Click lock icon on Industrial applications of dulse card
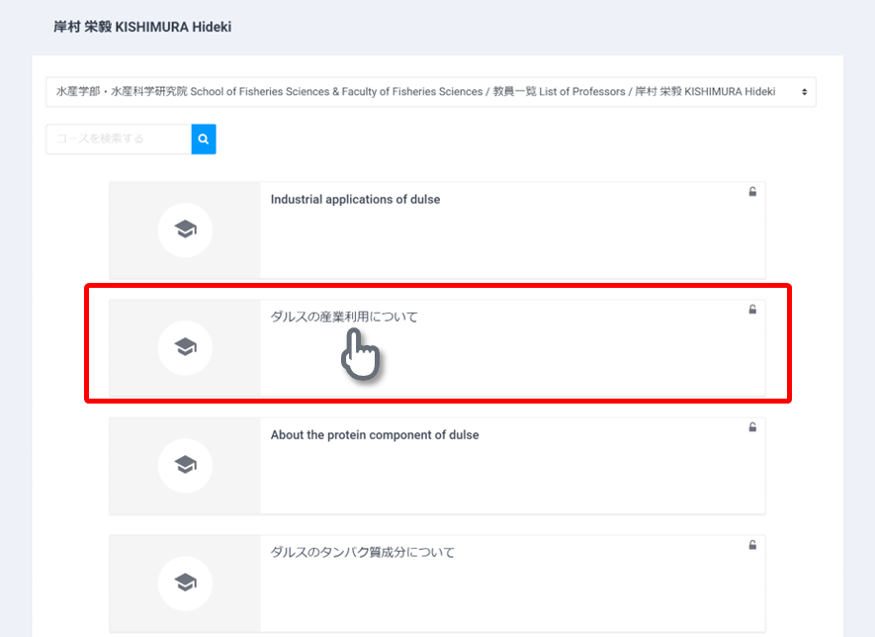Screen dimensions: 875x637 (x=752, y=193)
